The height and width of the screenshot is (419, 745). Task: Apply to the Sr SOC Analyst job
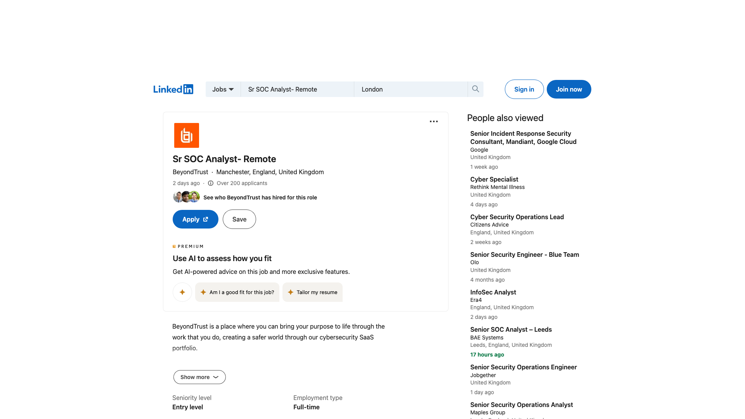[196, 219]
